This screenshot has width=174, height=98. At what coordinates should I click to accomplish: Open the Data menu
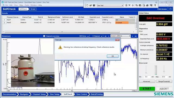(x=21, y=5)
